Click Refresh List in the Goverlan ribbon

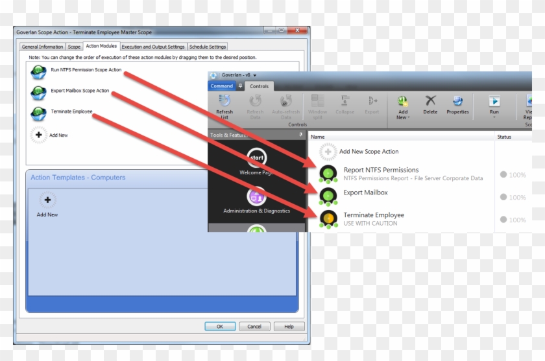pos(224,106)
